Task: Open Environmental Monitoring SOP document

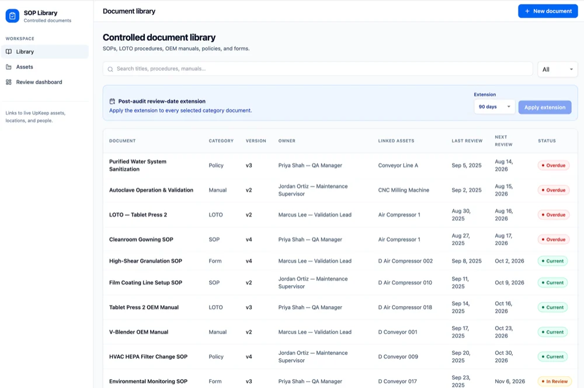Action: (x=148, y=382)
